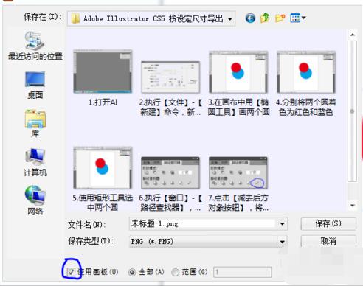363x286 pixels.
Task: Open the 库 library location
Action: point(35,123)
